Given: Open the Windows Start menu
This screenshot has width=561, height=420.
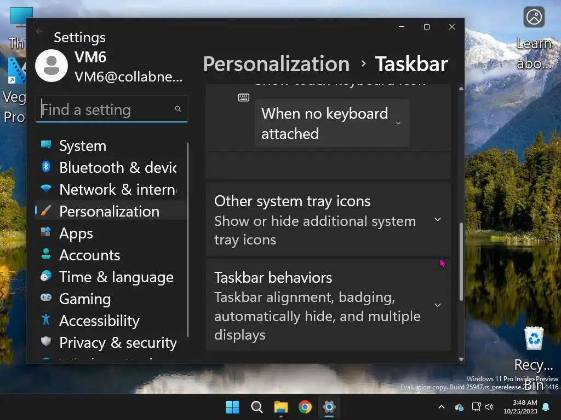Looking at the screenshot, I should click(232, 407).
